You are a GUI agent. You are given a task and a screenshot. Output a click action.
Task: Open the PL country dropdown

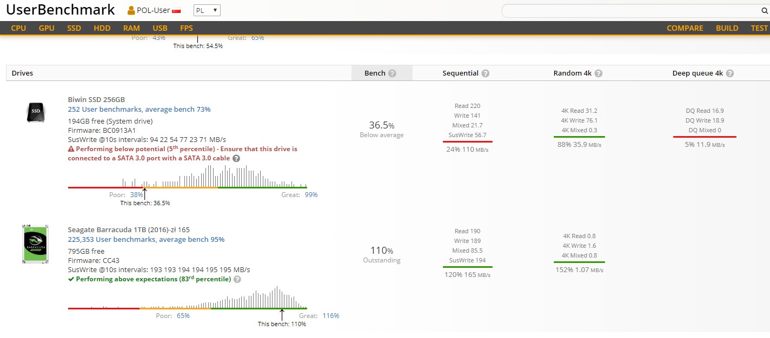pos(207,10)
